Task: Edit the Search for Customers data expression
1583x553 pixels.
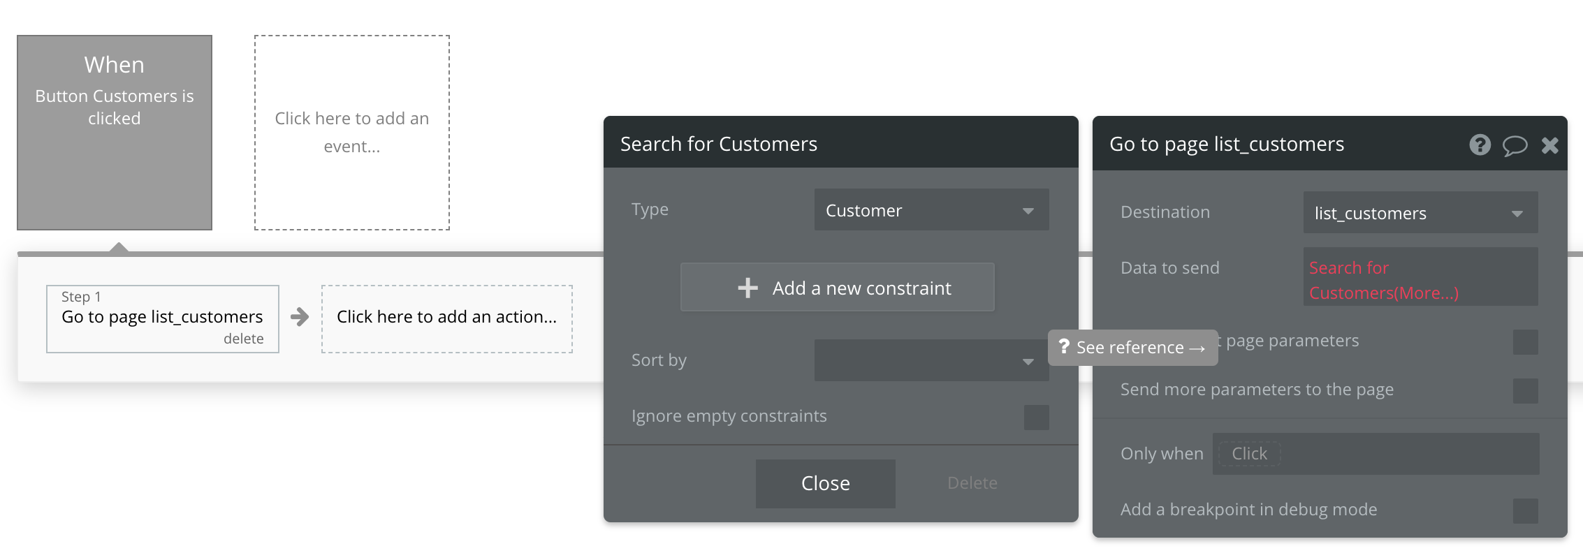Action: click(x=1383, y=279)
